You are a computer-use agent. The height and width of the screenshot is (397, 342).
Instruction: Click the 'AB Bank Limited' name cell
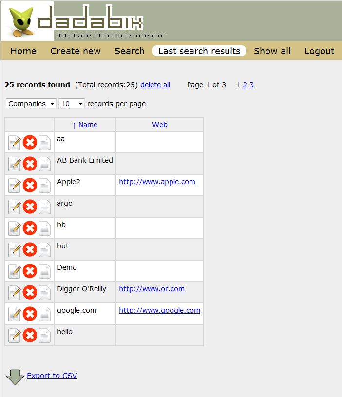pos(85,164)
